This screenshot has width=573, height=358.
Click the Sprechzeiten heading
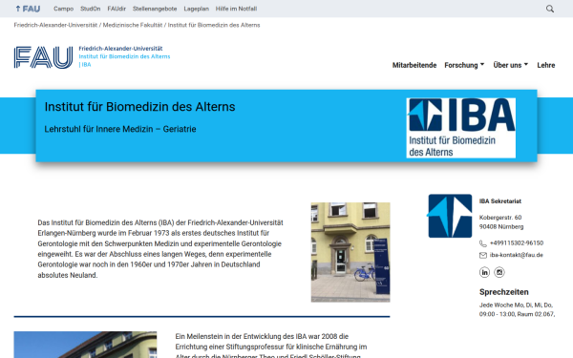[504, 292]
